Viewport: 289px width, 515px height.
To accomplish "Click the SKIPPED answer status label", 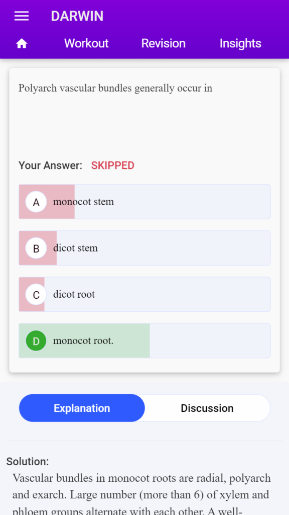I will (x=113, y=165).
